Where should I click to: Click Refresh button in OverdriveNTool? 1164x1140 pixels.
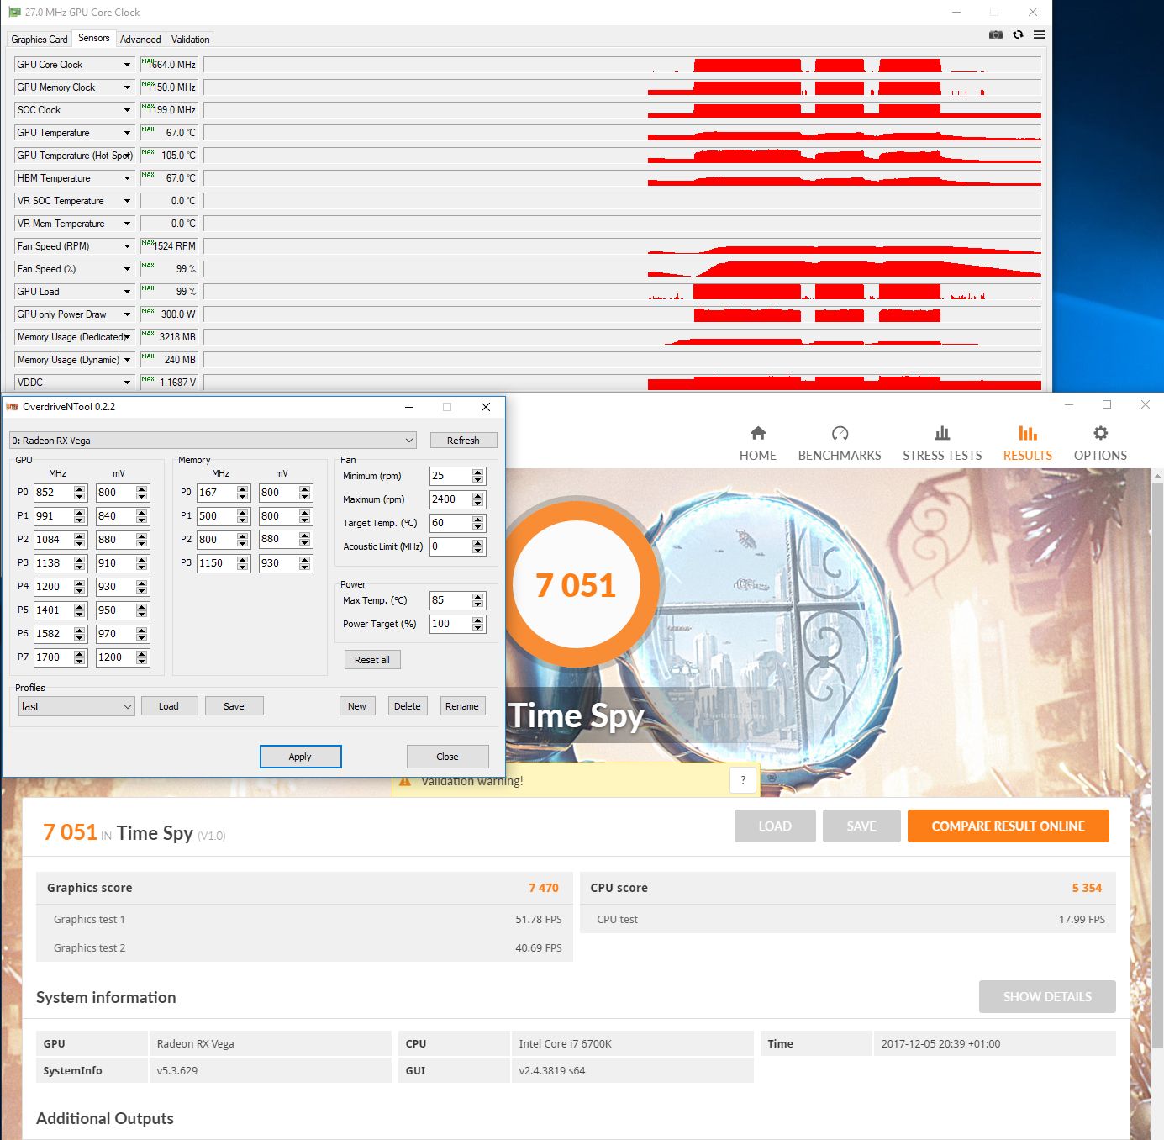463,441
